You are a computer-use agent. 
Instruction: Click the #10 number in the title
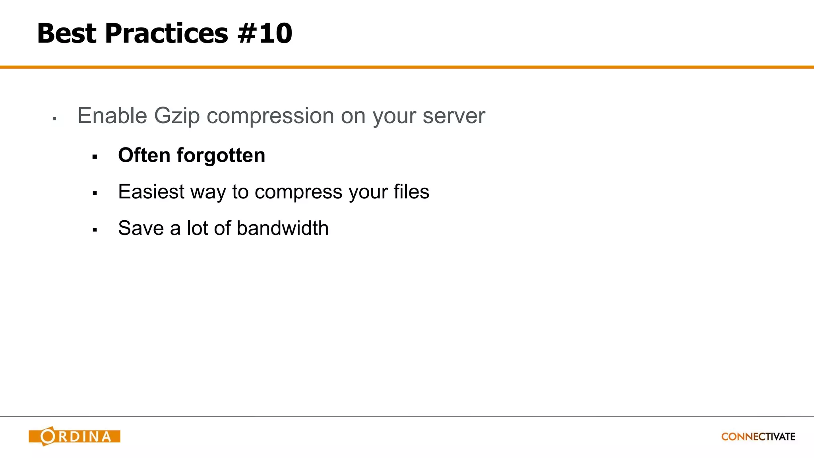265,33
